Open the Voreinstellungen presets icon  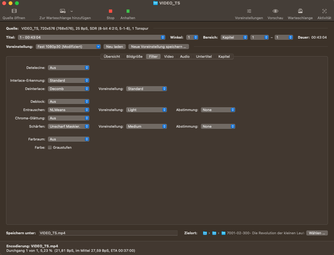(x=249, y=11)
